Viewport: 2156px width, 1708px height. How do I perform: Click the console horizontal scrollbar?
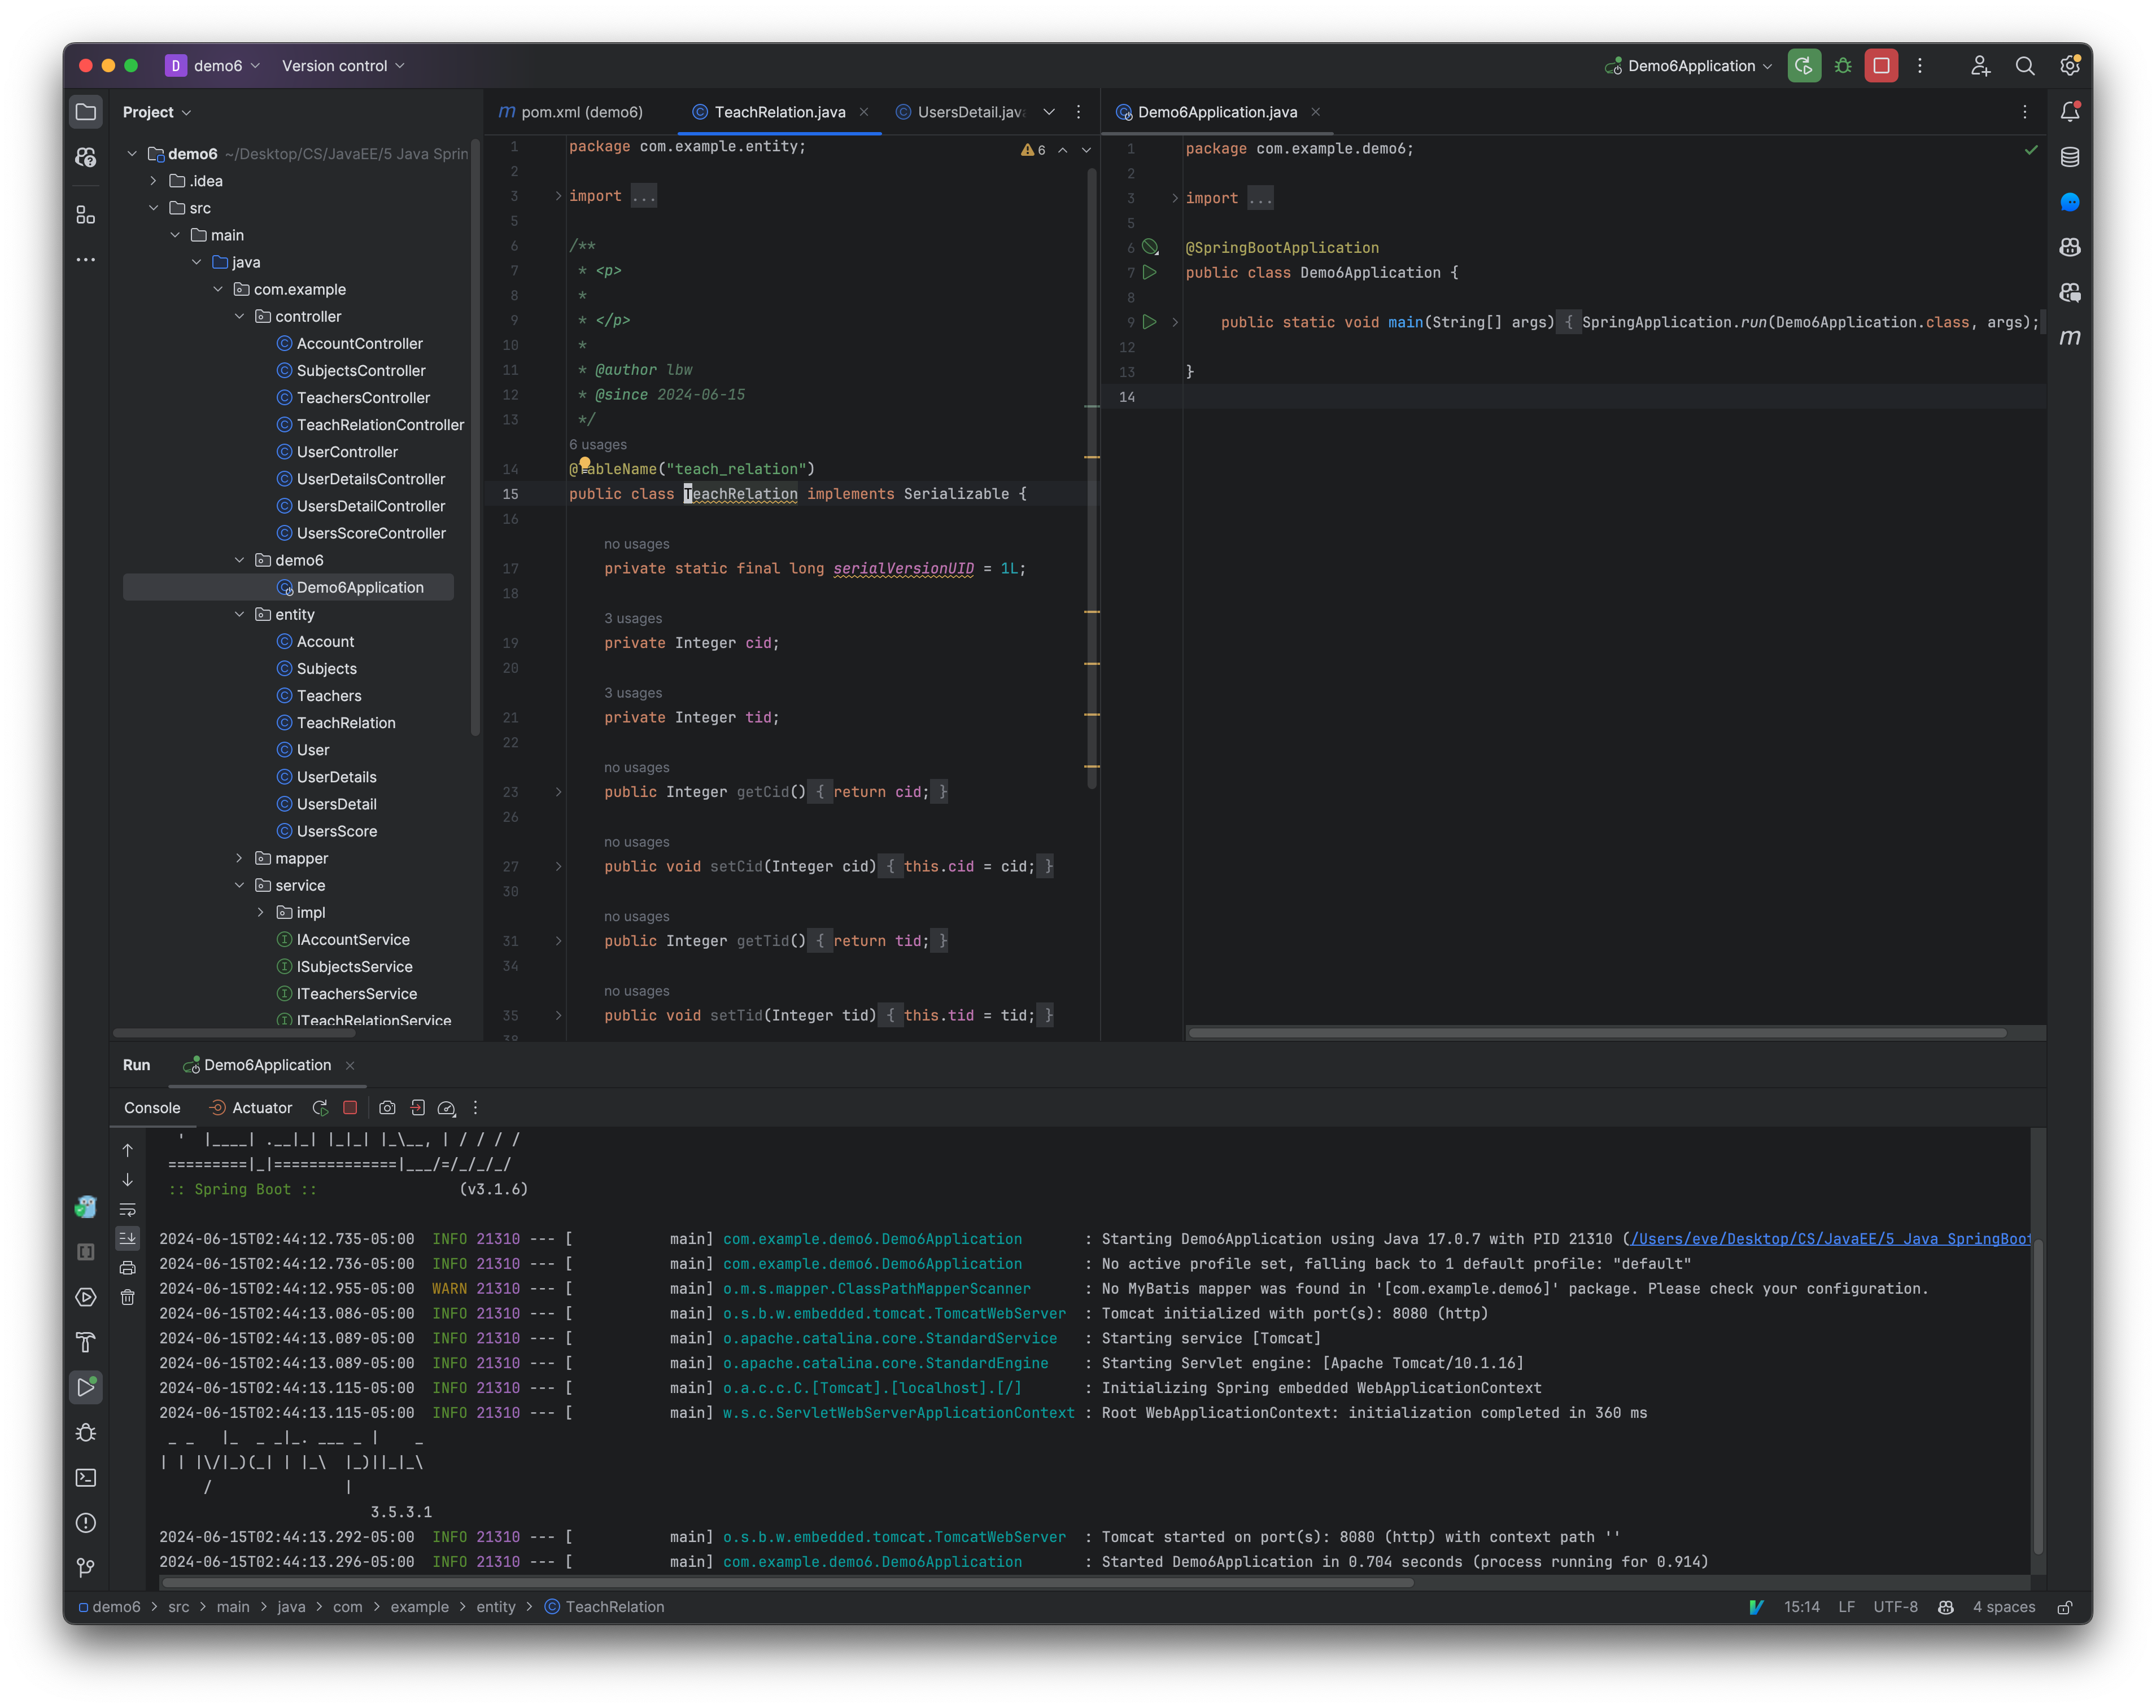(787, 1583)
